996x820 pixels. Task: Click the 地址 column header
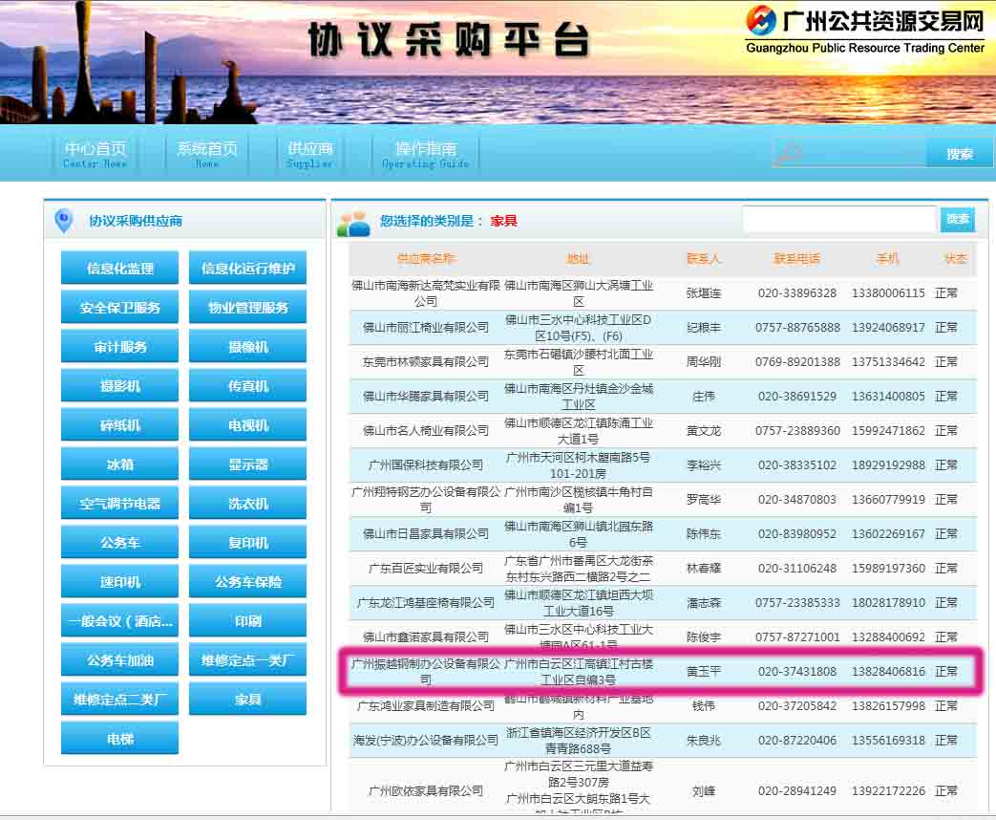pyautogui.click(x=578, y=259)
